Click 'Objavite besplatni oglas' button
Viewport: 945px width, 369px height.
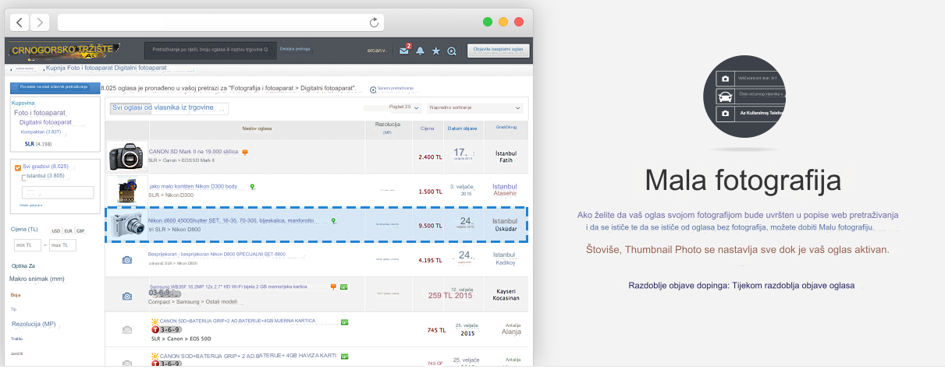(x=499, y=51)
